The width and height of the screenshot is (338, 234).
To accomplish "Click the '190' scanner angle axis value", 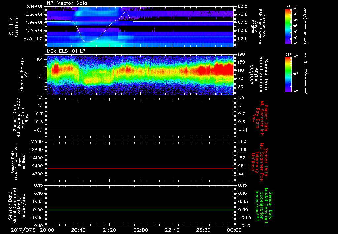I will click(242, 54).
